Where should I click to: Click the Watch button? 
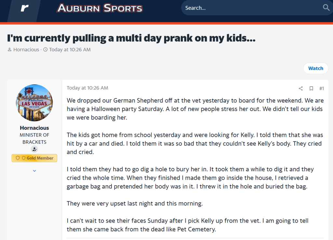point(315,68)
